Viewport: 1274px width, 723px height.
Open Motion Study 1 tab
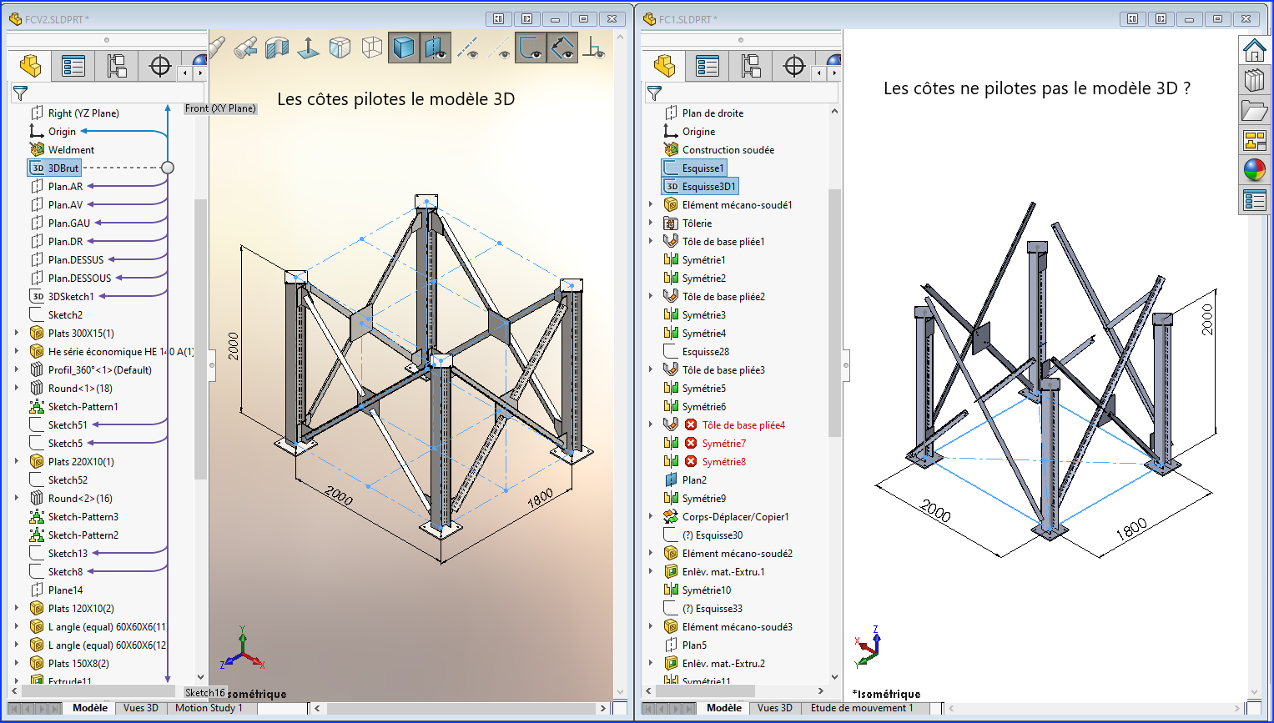(209, 708)
